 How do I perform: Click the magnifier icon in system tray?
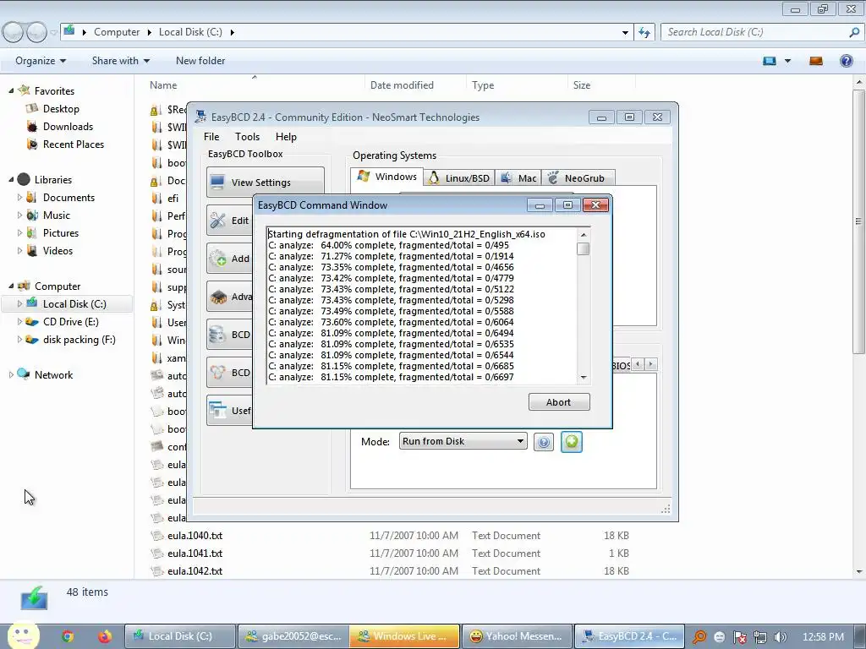(699, 637)
